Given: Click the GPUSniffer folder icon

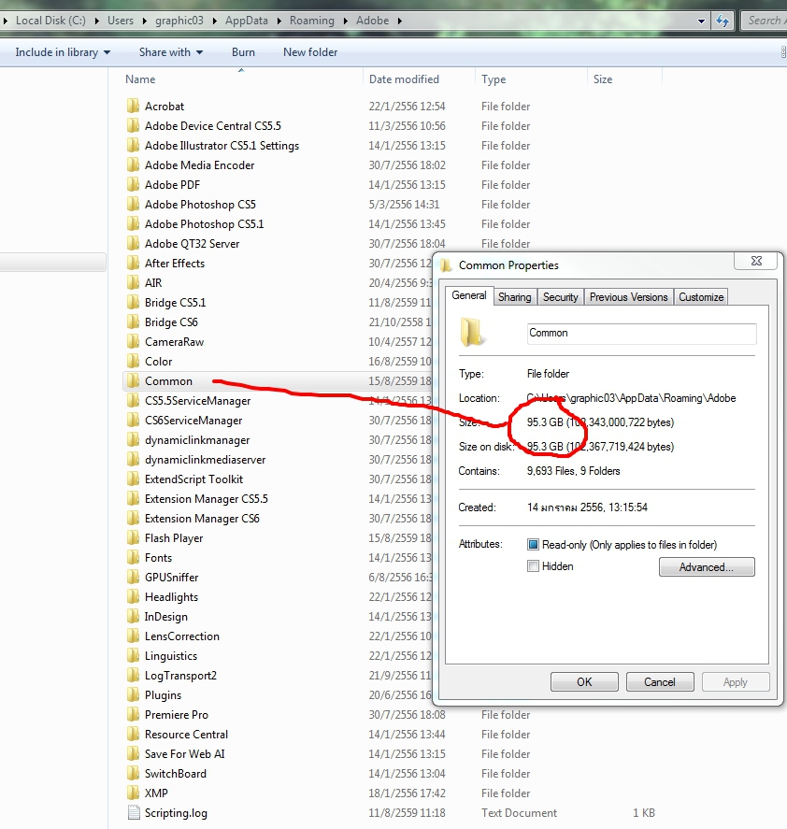Looking at the screenshot, I should tap(134, 577).
